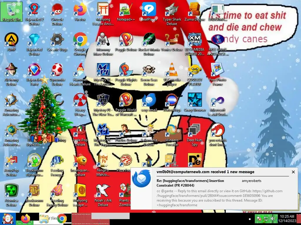Open email subject about Insertion Constraint PR

click(x=190, y=183)
